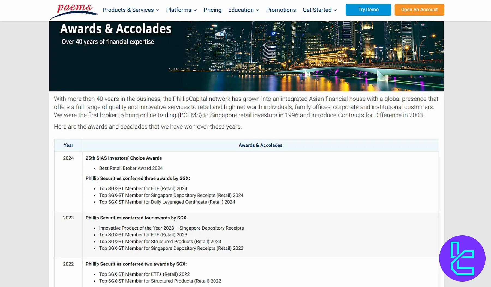Click 'Top SGX-ST Member for ETF (Retail) 2023'
Viewport: 491px width, 287px height.
(143, 235)
